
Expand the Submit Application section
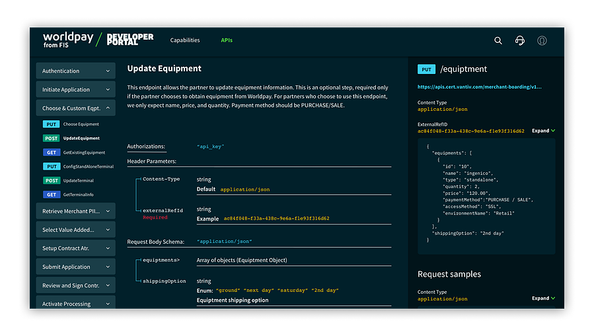click(x=76, y=267)
